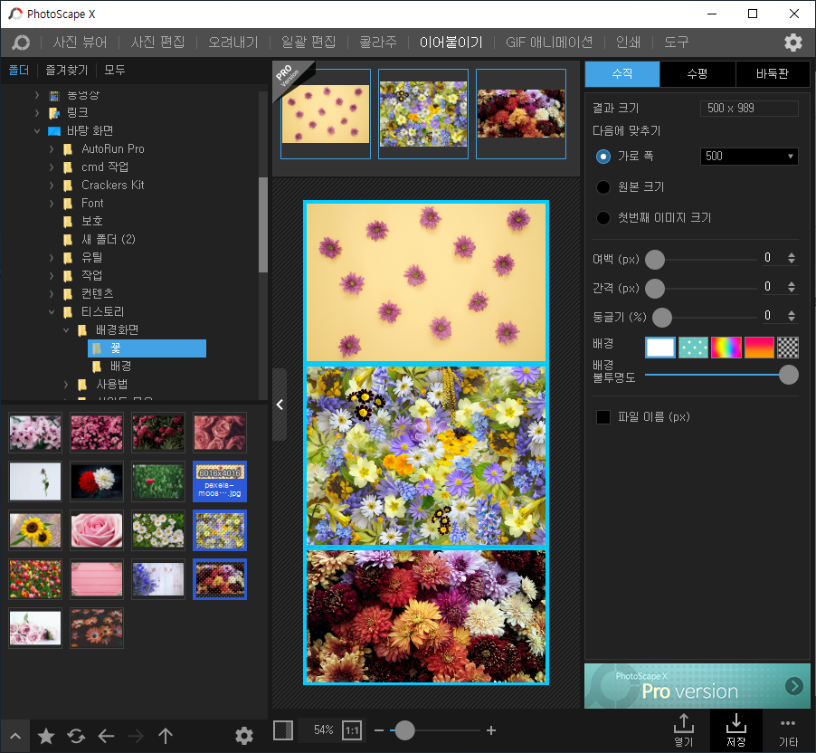Open the width 500 dropdown
The height and width of the screenshot is (753, 816).
click(x=749, y=157)
